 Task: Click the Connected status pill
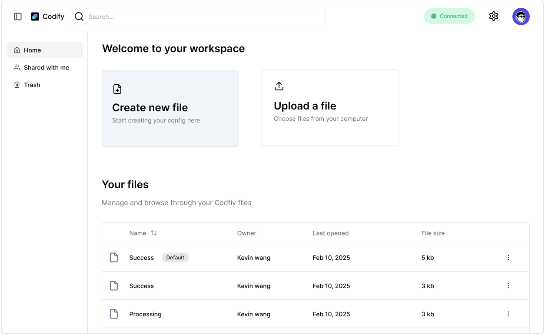point(449,16)
